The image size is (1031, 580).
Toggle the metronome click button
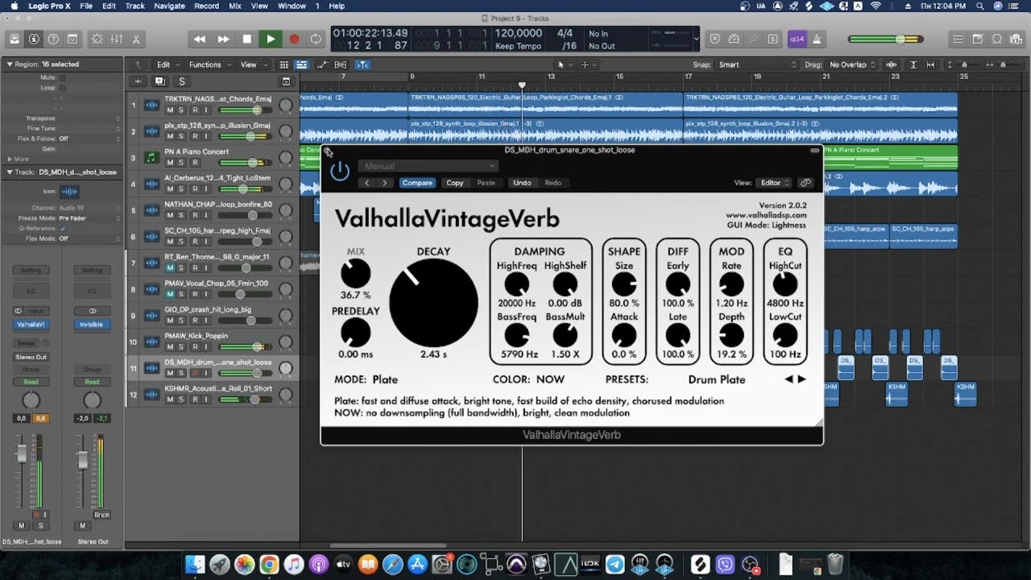tap(817, 39)
